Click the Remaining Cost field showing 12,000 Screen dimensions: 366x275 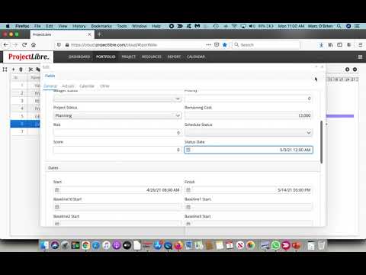pos(249,115)
